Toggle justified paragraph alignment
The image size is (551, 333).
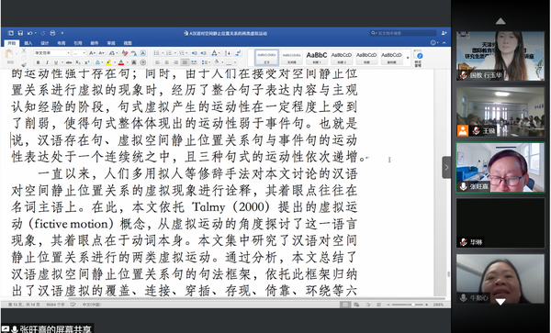pyautogui.click(x=185, y=62)
